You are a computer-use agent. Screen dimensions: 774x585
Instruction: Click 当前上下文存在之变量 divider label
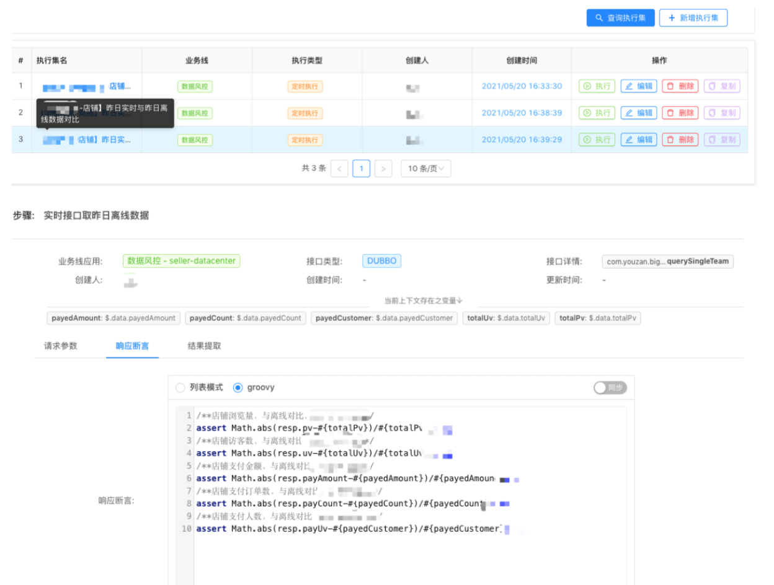[x=424, y=301]
